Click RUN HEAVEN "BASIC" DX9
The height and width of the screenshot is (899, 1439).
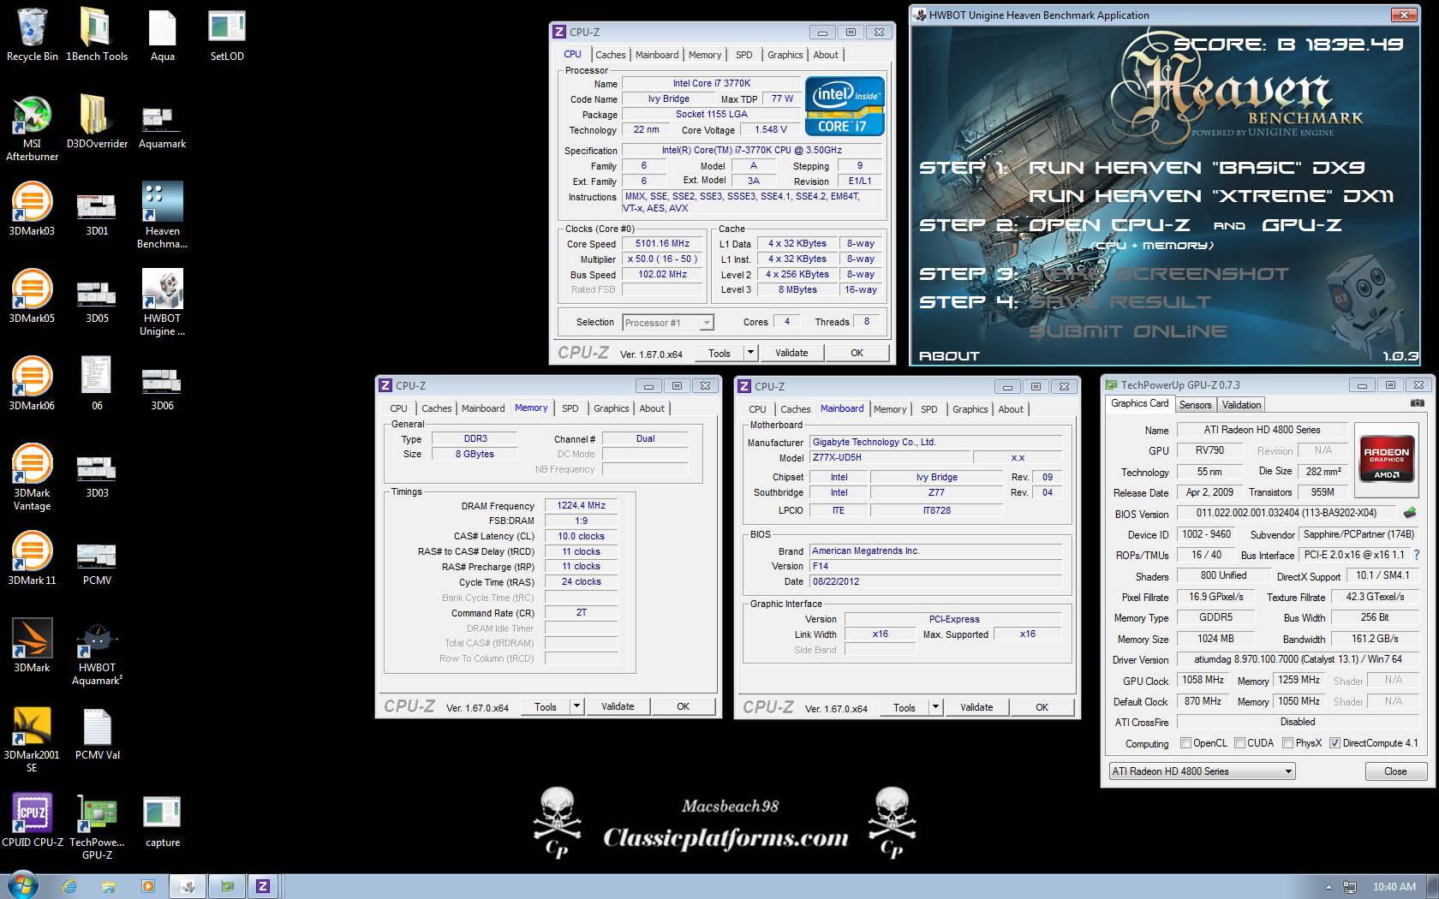click(x=1197, y=168)
